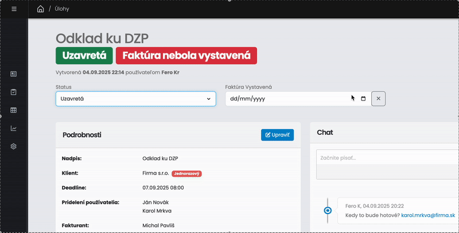The image size is (459, 233).
Task: Click the green Uzavretá status badge
Action: point(84,56)
